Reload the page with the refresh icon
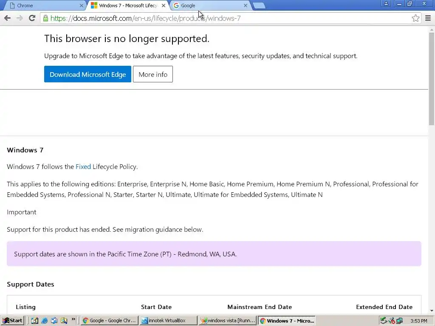Viewport: 435px width, 326px height. pyautogui.click(x=32, y=18)
